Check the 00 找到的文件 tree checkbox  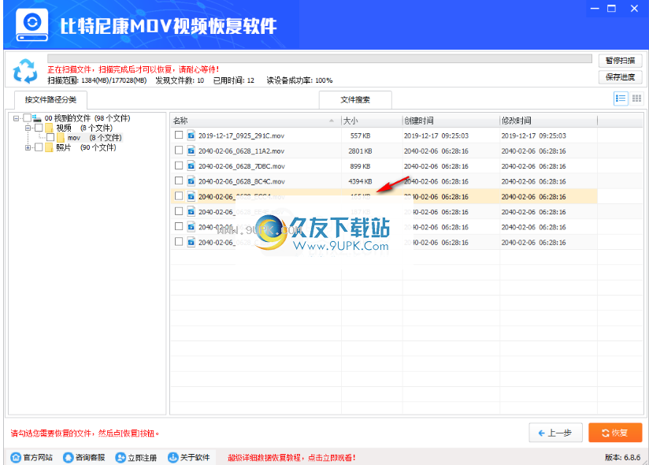pyautogui.click(x=27, y=118)
